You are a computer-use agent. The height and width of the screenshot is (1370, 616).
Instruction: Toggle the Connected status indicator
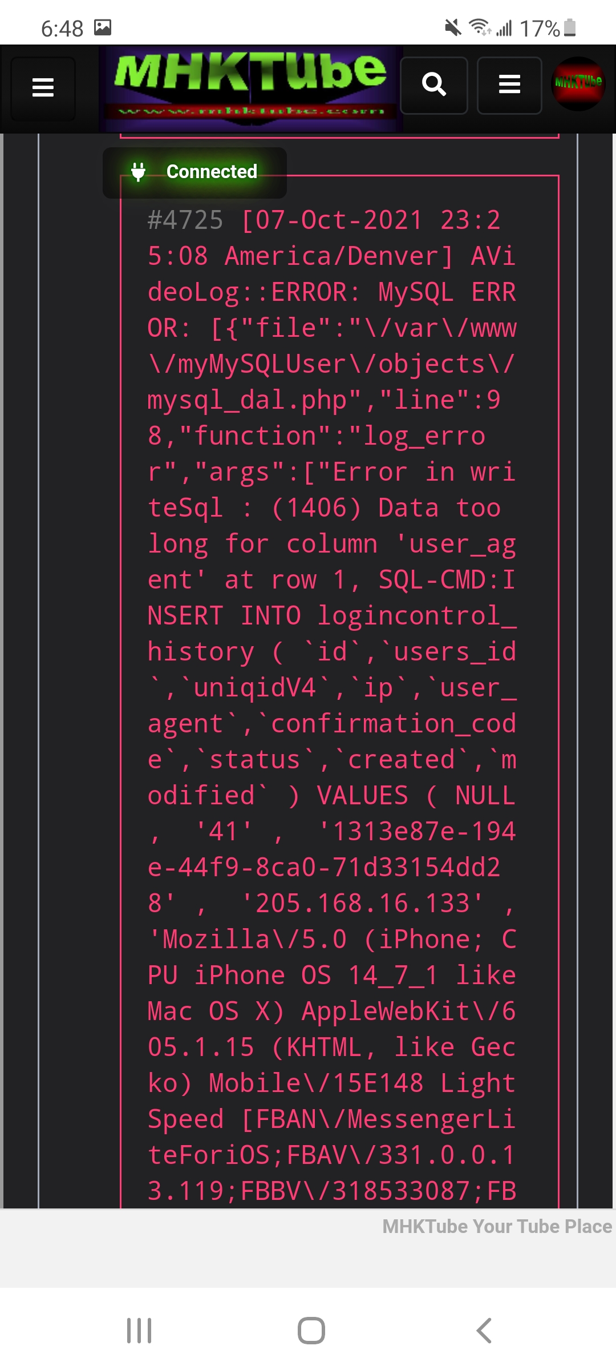pyautogui.click(x=211, y=172)
